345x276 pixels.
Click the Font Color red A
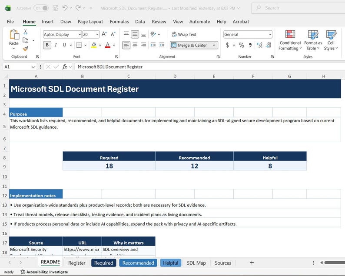[108, 45]
